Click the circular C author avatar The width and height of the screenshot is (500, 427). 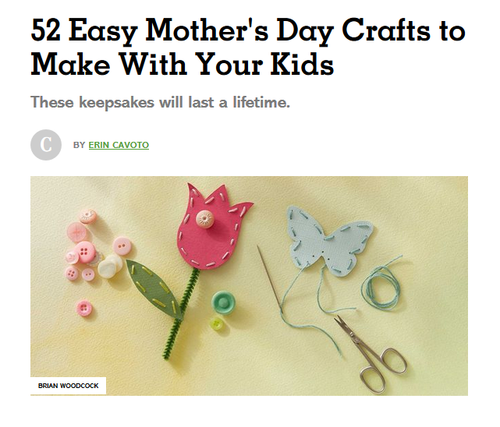tap(46, 145)
